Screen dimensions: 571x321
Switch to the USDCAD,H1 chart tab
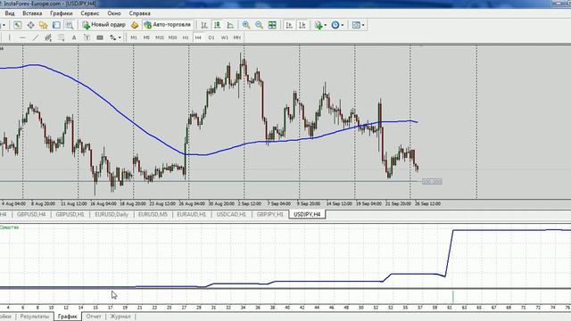[x=231, y=214]
